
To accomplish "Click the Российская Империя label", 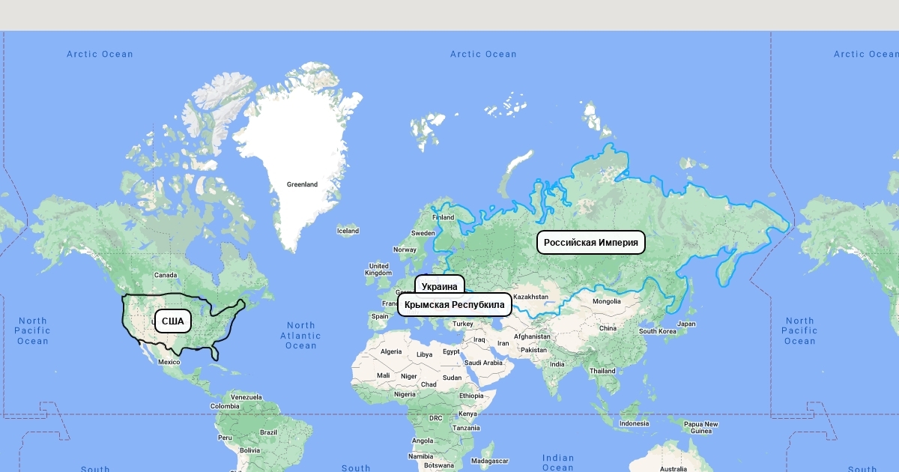I will pos(590,242).
